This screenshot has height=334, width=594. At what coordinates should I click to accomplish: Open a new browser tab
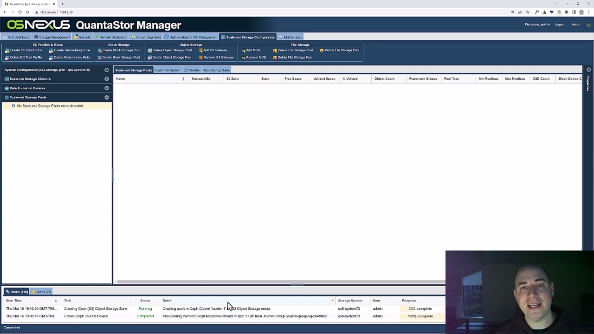(x=62, y=4)
